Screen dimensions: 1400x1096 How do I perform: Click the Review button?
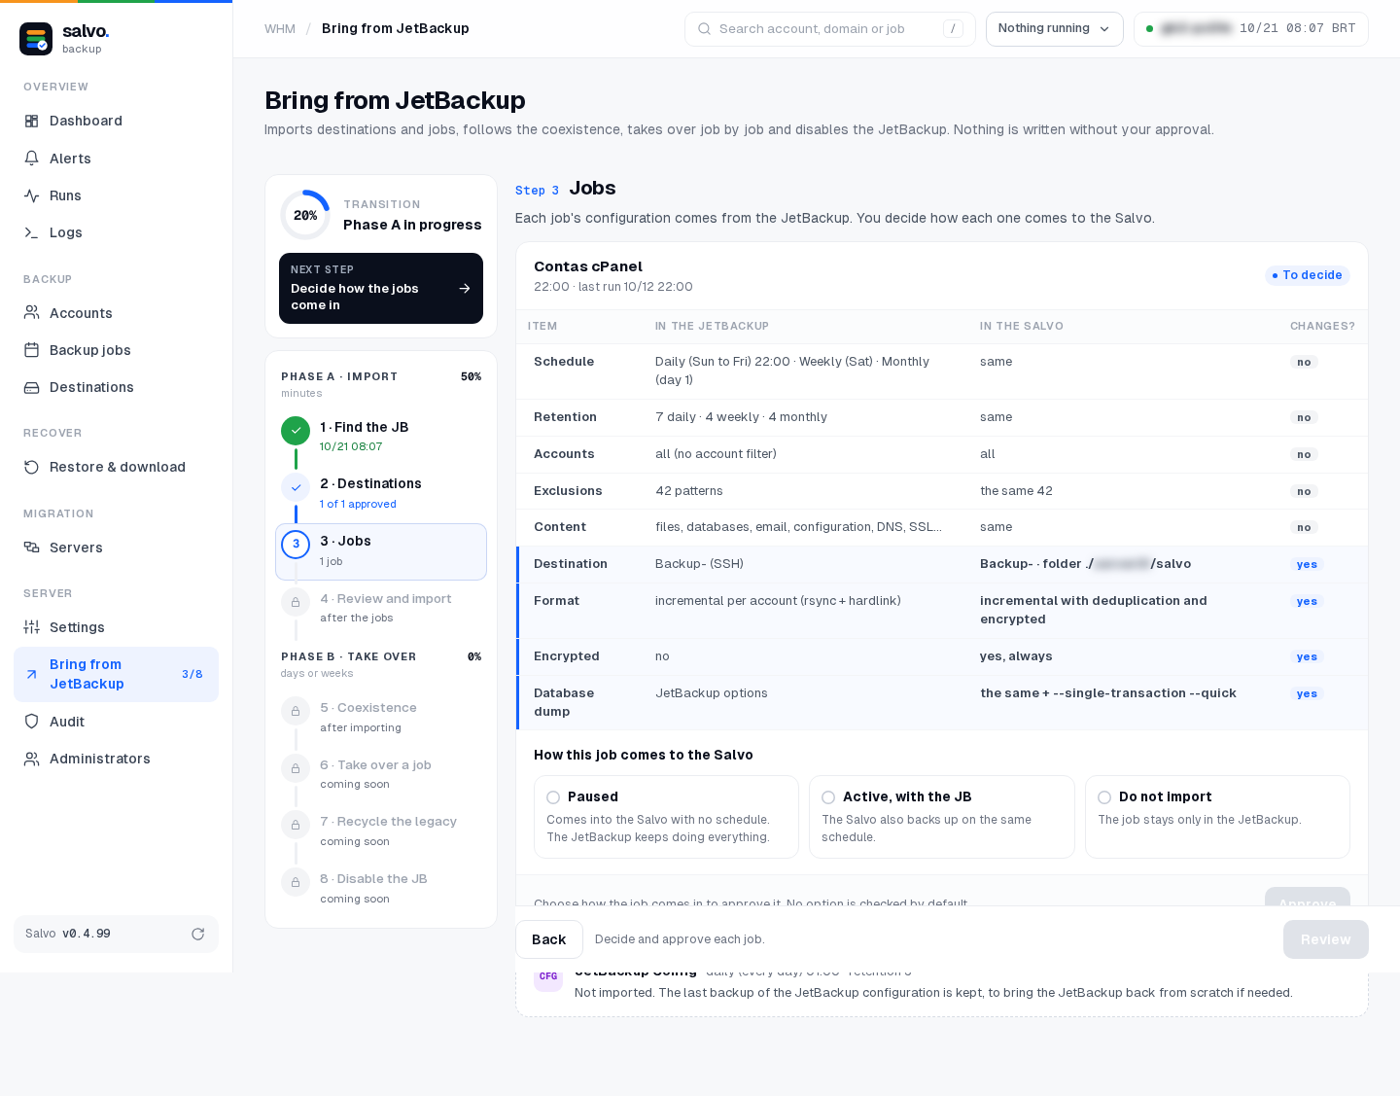tap(1326, 939)
